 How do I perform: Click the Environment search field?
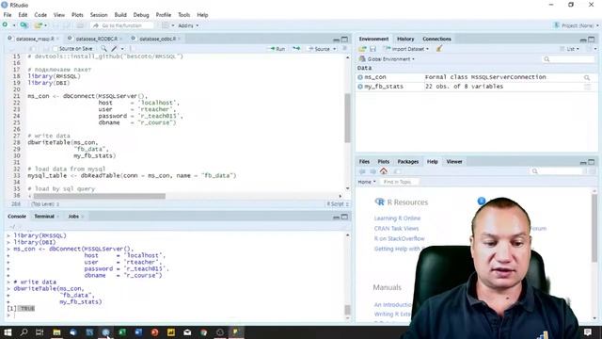568,59
